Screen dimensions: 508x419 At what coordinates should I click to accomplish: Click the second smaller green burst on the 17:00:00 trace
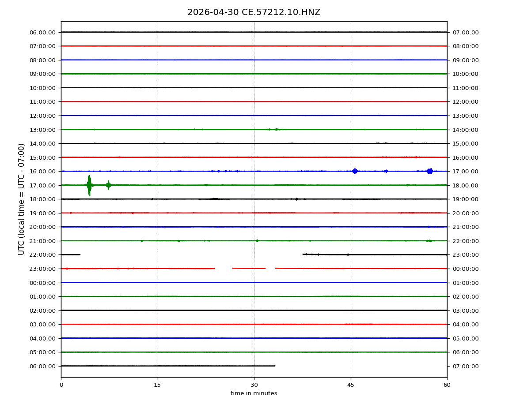click(x=108, y=185)
